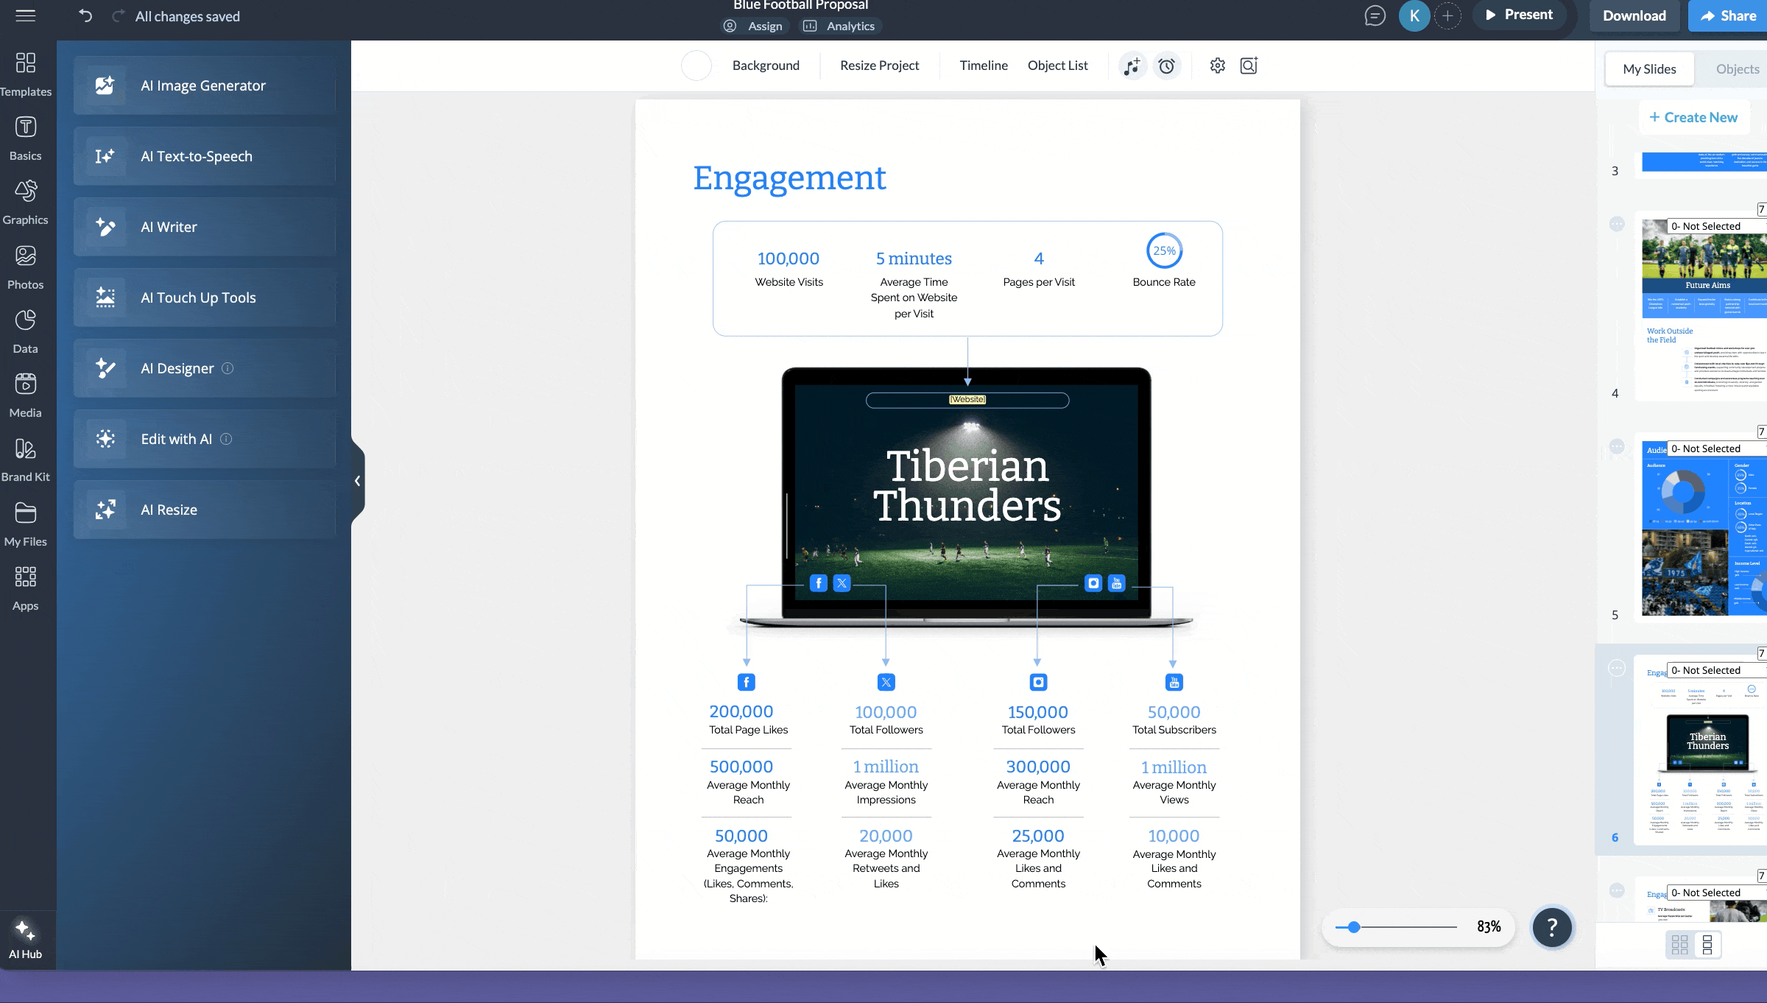
Task: Click the Create New slide button
Action: (1693, 116)
